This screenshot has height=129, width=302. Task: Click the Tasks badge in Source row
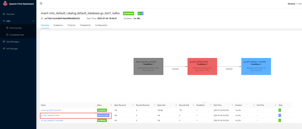tap(280, 110)
